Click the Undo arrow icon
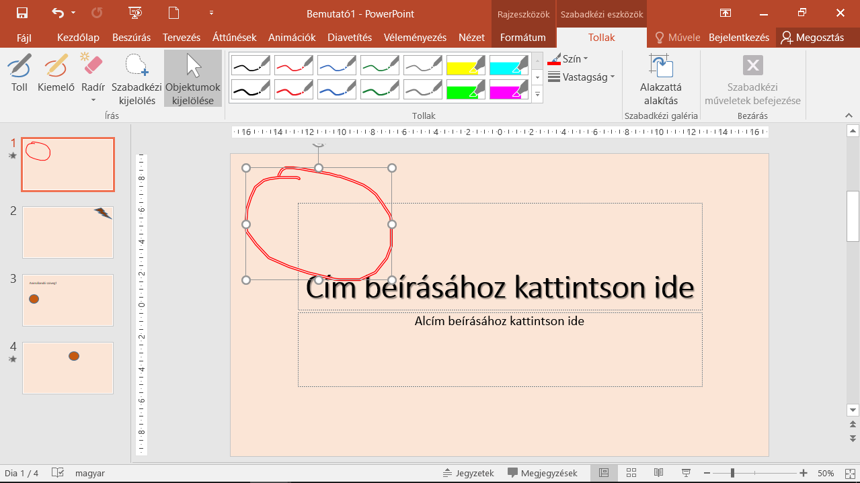The image size is (860, 483). pos(58,13)
